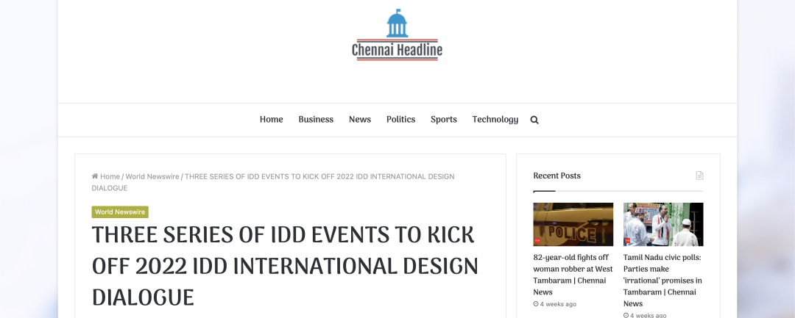Open the 82-year-old fights off woman robber post
Viewport: 795px width, 318px height.
pos(573,275)
